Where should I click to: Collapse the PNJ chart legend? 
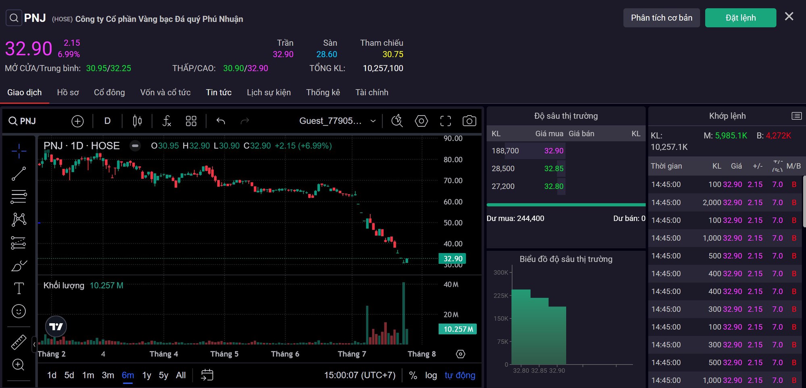pyautogui.click(x=135, y=146)
